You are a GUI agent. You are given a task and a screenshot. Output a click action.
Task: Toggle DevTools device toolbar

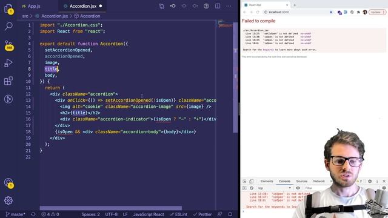coord(251,181)
